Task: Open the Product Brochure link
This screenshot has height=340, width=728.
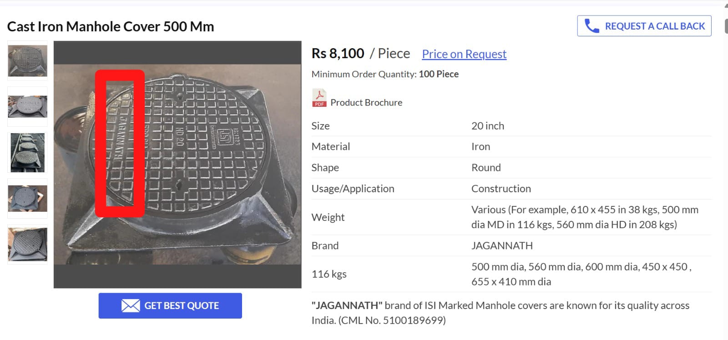Action: [x=366, y=103]
